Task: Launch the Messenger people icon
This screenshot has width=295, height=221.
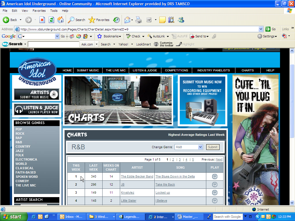Action: pos(181,20)
